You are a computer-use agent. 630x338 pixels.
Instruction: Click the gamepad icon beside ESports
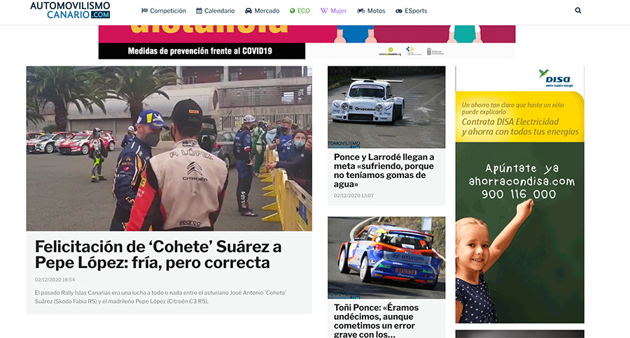[x=398, y=11]
